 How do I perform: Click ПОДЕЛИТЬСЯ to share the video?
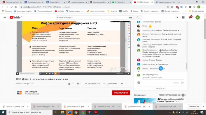click(92, 84)
